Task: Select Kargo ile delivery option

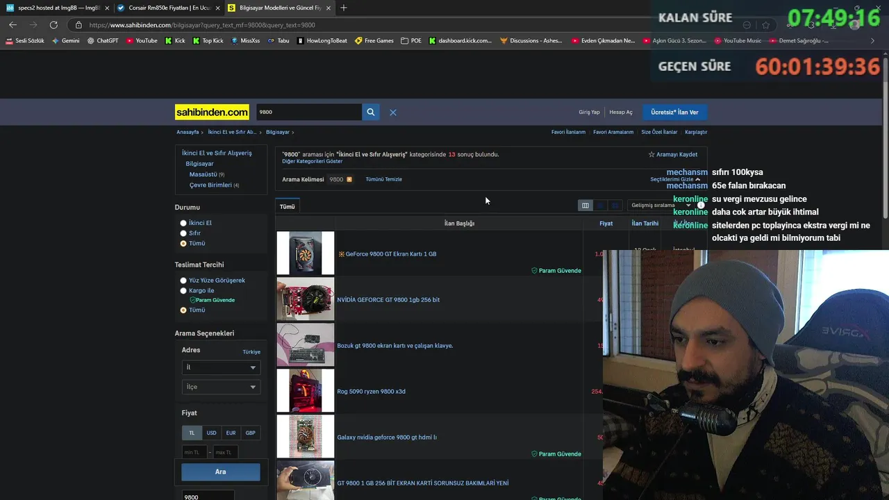Action: coord(183,291)
